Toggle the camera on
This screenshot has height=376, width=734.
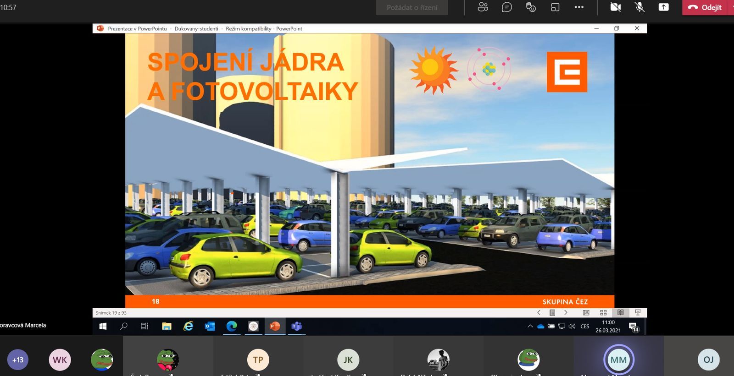point(615,7)
